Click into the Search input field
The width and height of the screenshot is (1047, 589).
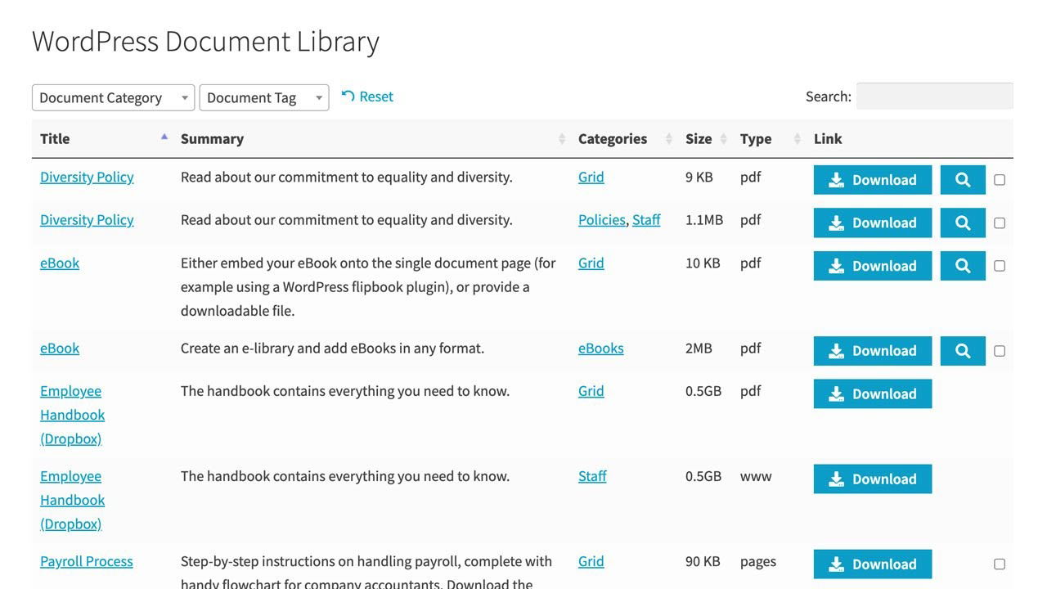(x=934, y=96)
